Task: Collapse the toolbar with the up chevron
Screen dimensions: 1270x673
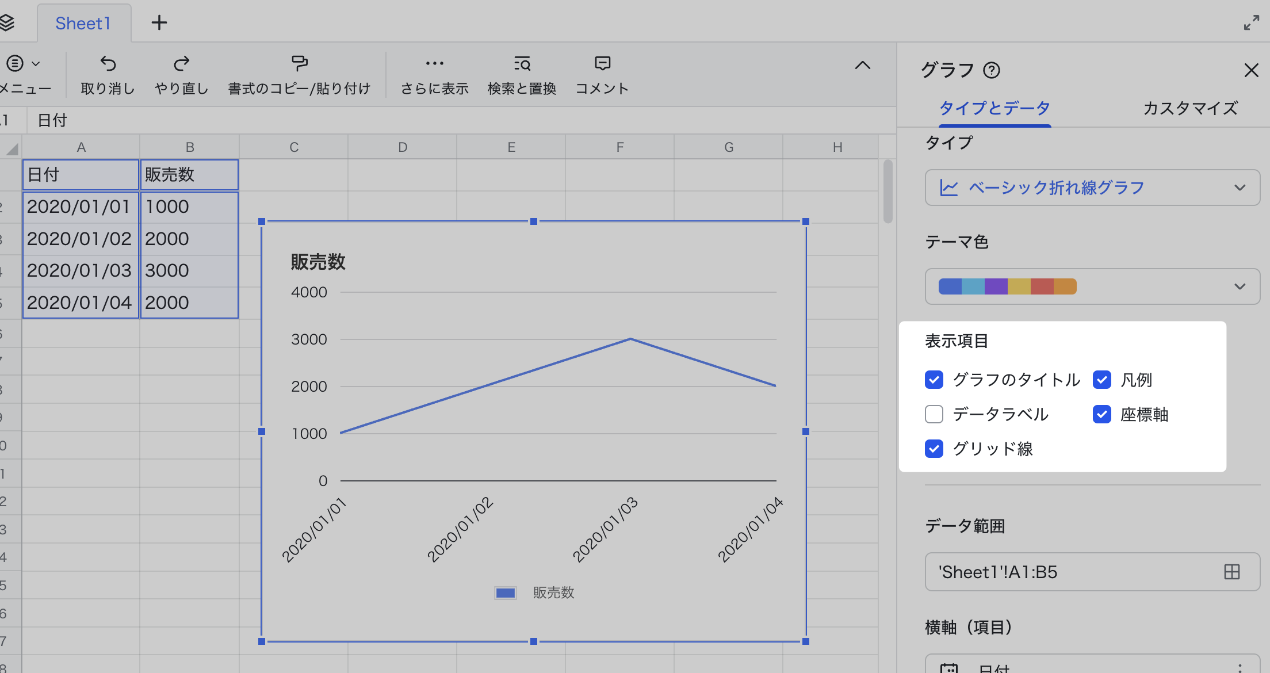Action: tap(862, 66)
